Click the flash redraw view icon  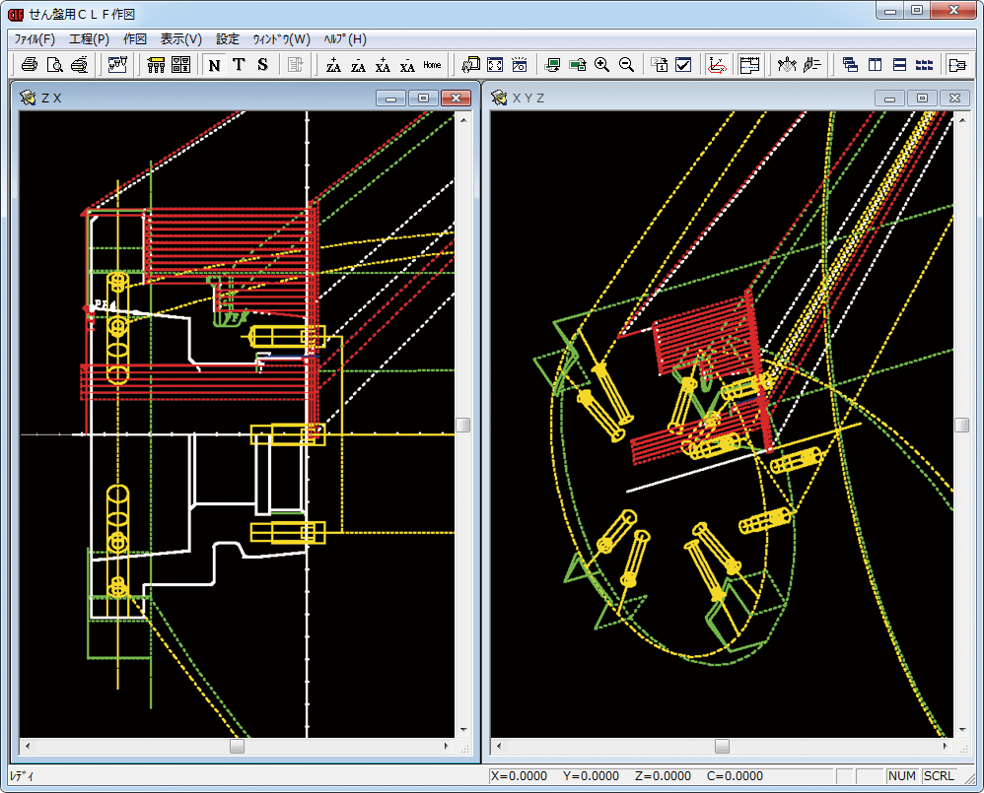click(520, 65)
